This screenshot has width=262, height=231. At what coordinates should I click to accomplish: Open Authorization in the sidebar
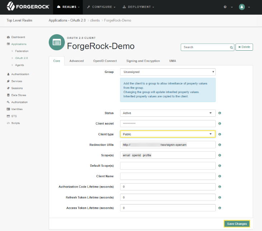tap(17, 102)
